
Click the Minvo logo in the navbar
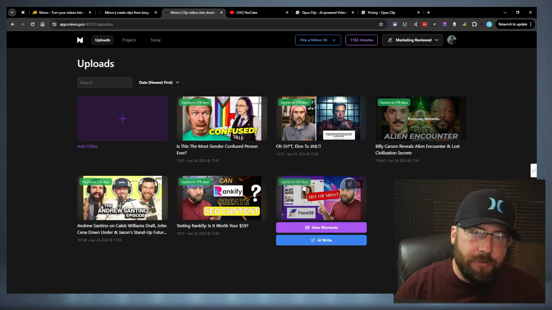[80, 40]
